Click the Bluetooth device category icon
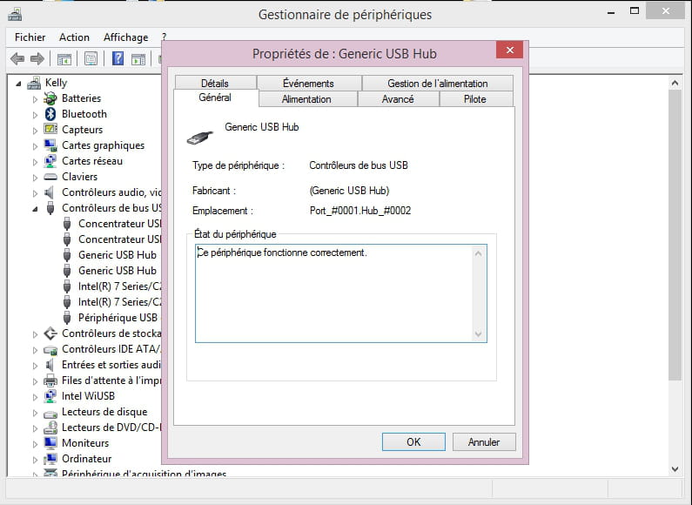Viewport: 692px width, 505px height. [50, 114]
